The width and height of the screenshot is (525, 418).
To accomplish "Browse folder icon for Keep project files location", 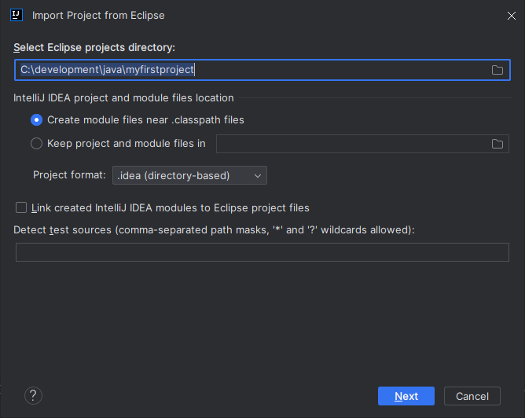I will pyautogui.click(x=497, y=144).
